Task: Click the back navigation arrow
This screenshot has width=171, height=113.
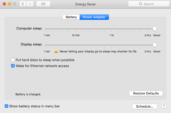Action: coord(23,4)
